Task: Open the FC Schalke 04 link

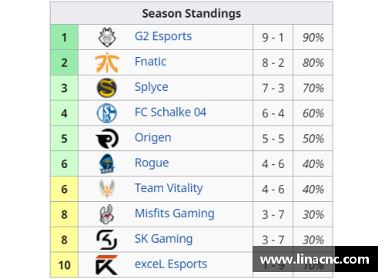Action: pyautogui.click(x=170, y=113)
